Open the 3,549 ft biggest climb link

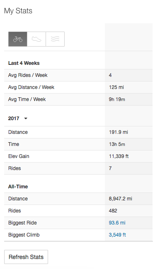point(117,234)
